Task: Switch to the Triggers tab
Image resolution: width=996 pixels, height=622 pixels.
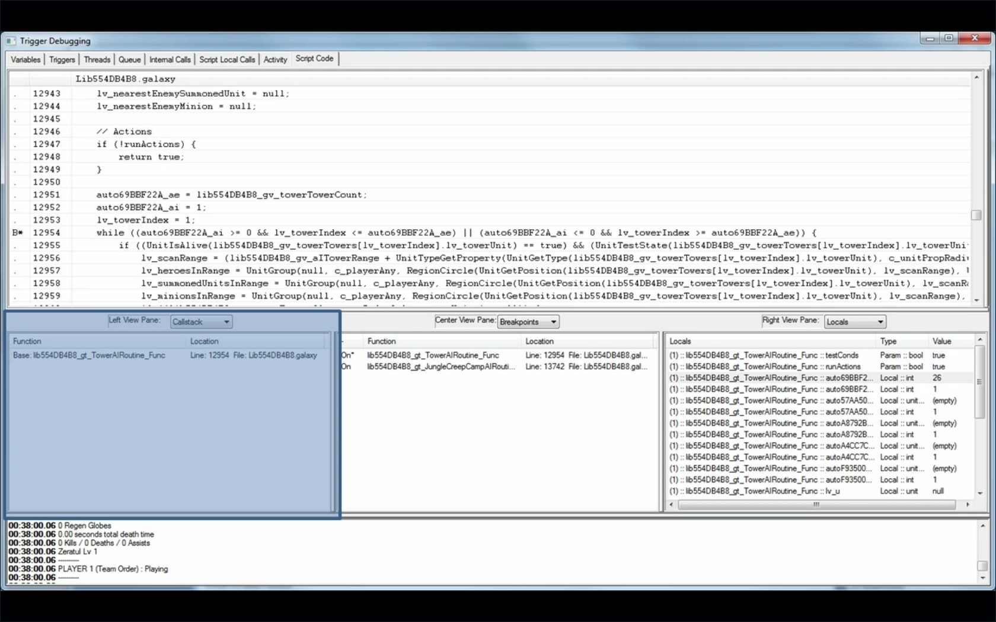Action: [x=62, y=59]
